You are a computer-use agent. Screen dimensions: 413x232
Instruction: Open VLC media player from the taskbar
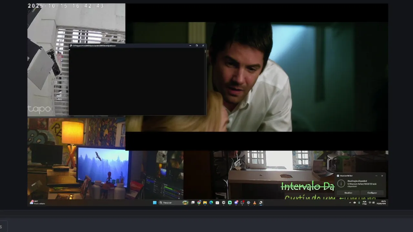[255, 203]
